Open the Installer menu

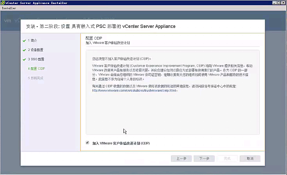pyautogui.click(x=9, y=8)
